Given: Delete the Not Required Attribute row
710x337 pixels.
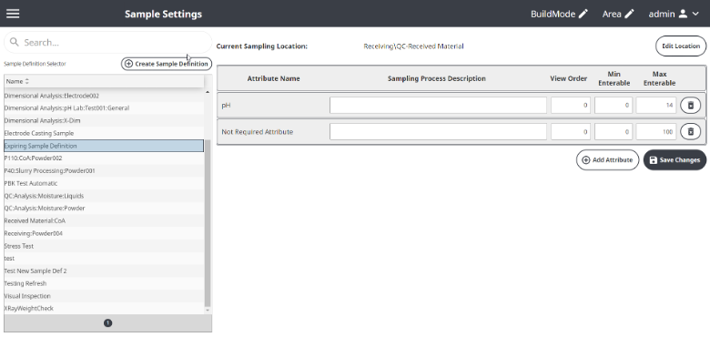Looking at the screenshot, I should [691, 132].
